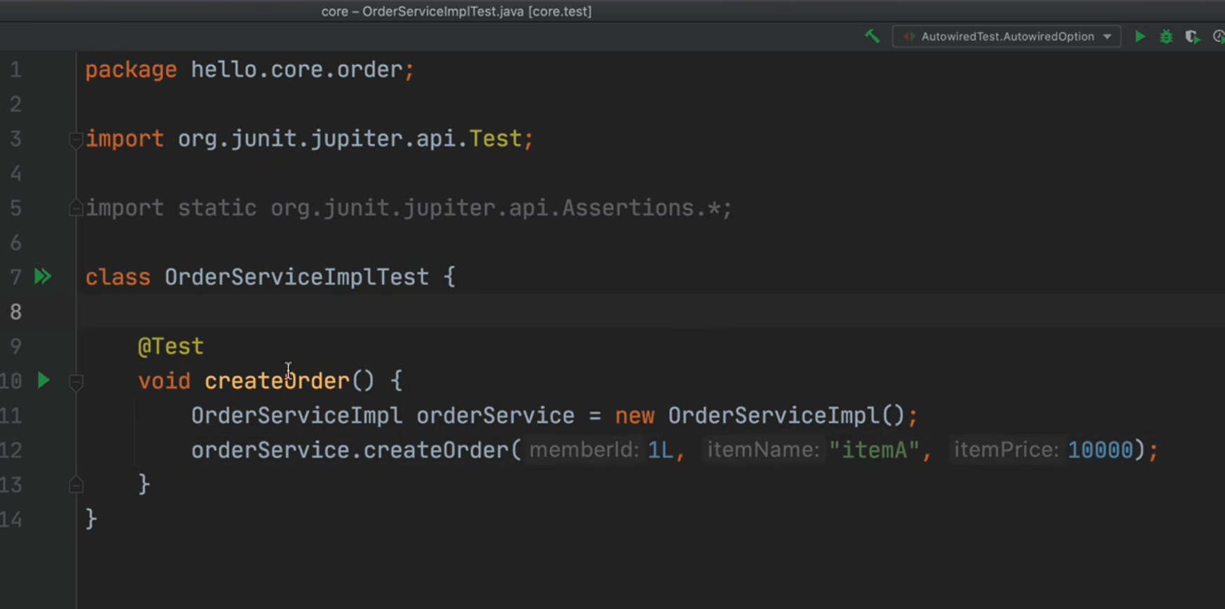Click the OrderServiceImpl() constructor call

pos(787,415)
